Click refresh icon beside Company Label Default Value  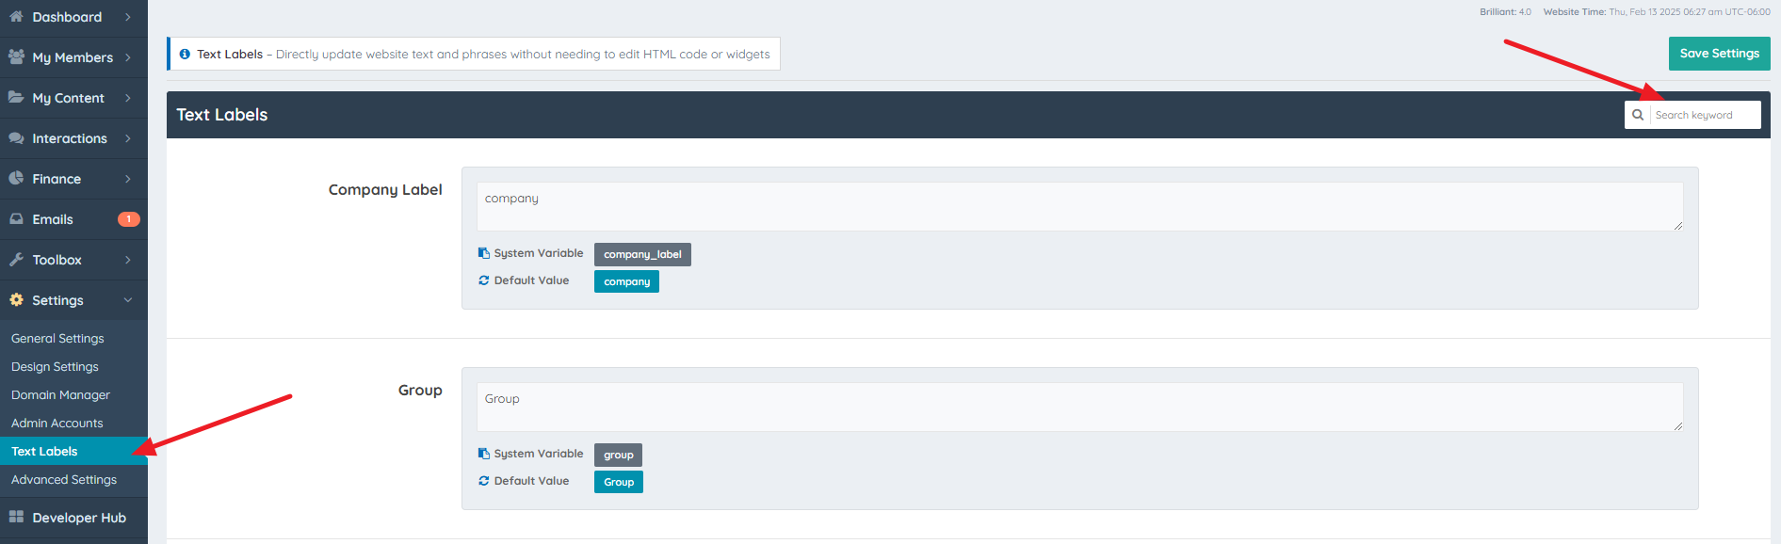tap(484, 280)
